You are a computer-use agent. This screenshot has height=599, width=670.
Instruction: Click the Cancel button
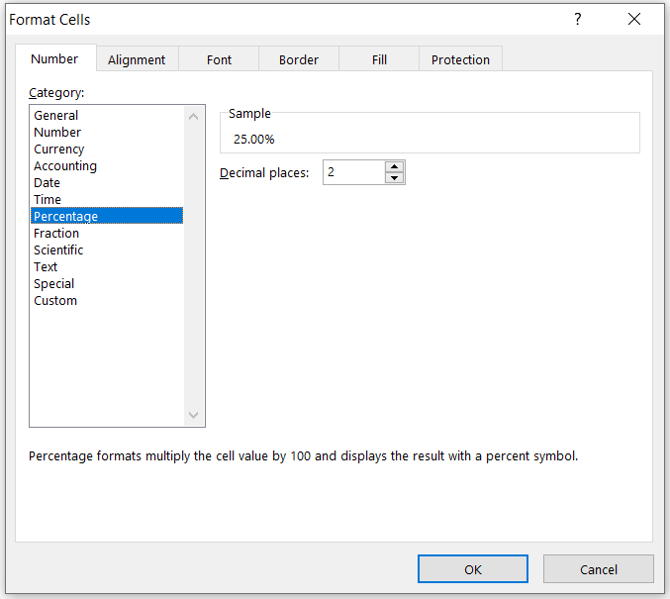598,569
